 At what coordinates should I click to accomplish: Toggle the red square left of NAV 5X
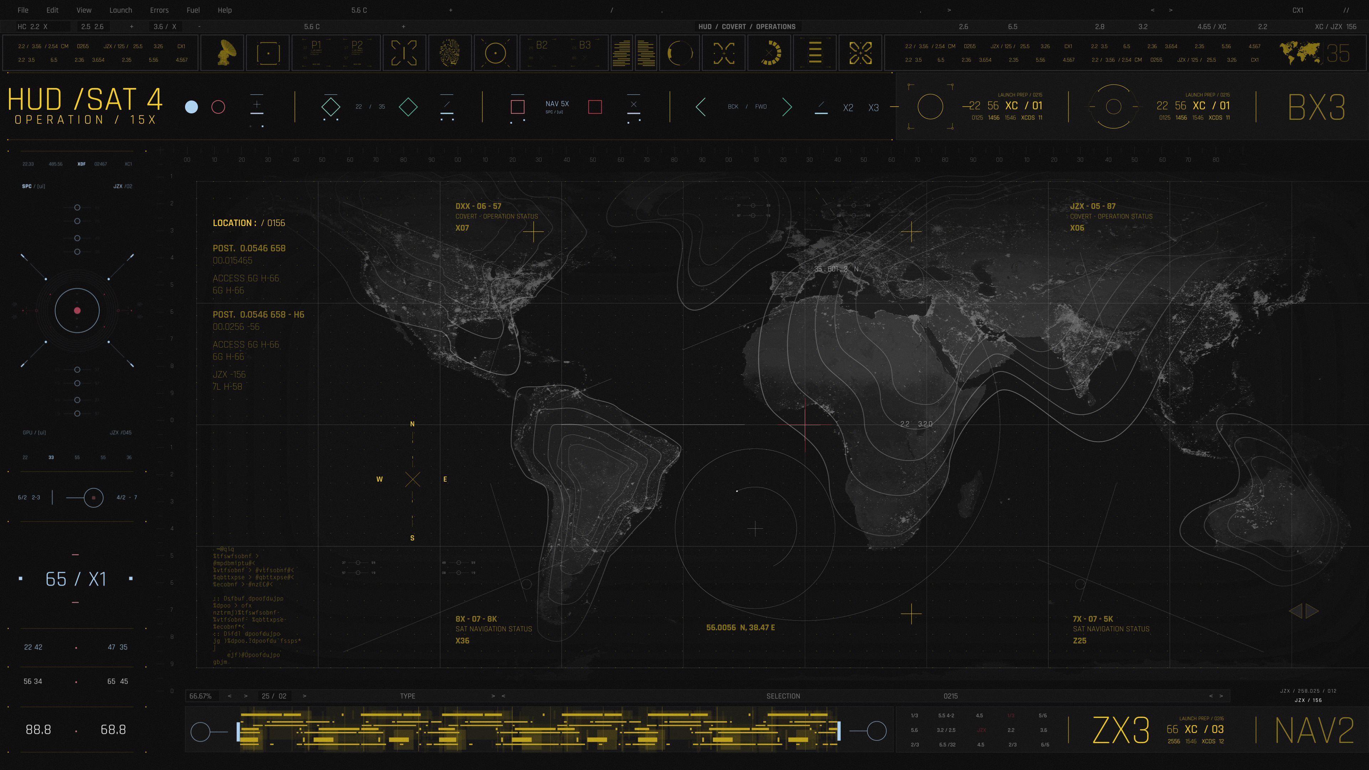(x=517, y=107)
